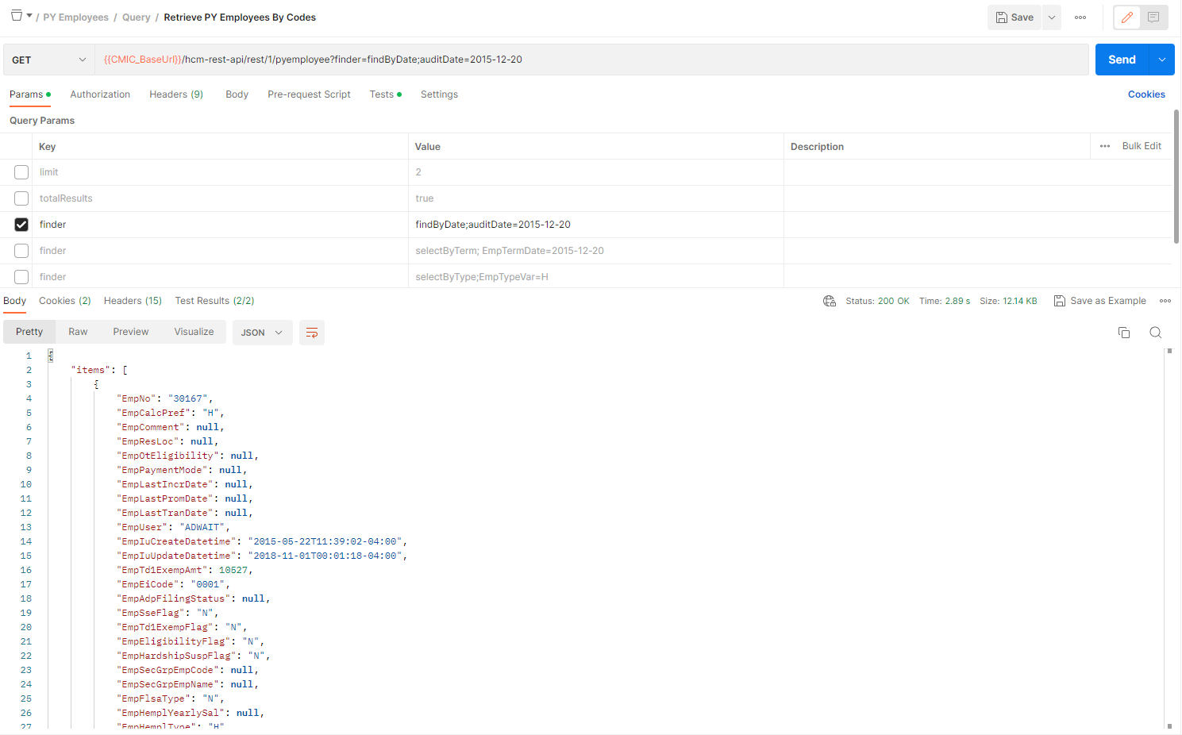Select the Raw view
This screenshot has width=1182, height=735.
(78, 332)
